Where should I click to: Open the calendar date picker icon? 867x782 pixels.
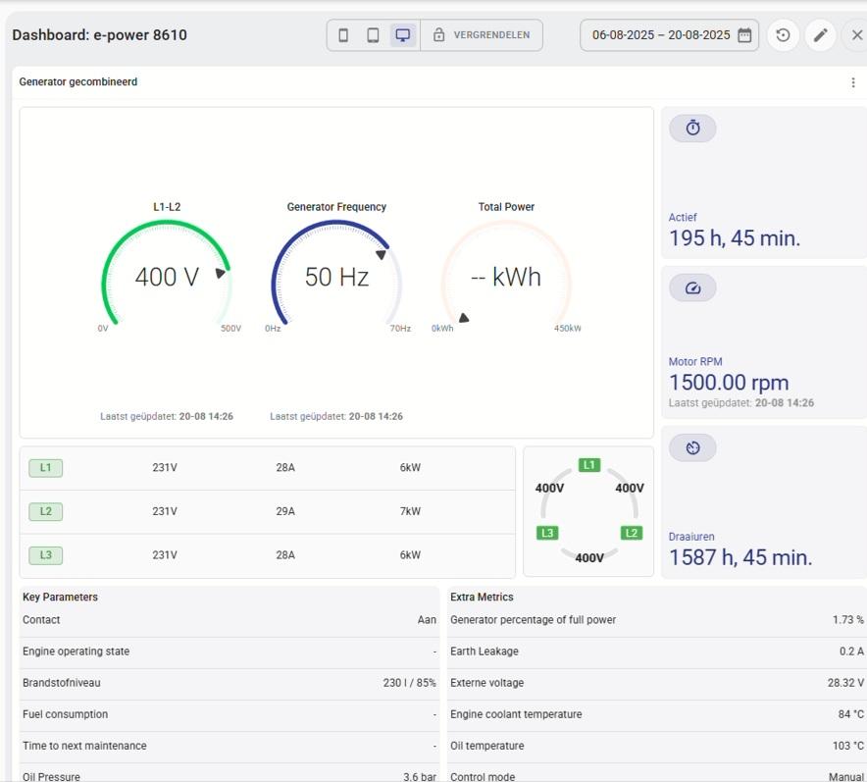[x=744, y=35]
